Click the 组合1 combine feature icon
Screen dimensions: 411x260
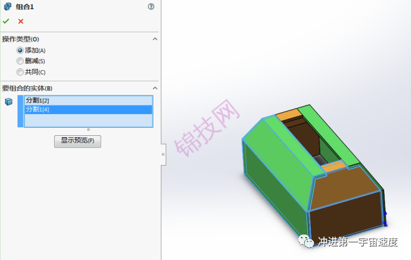[7, 7]
